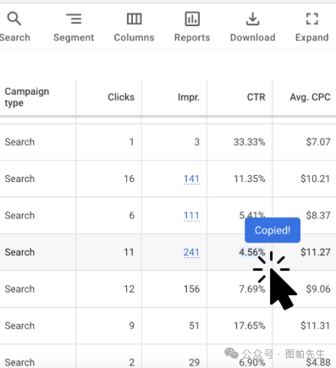This screenshot has width=336, height=368.
Task: Expand table with the Expand icon
Action: pos(312,19)
